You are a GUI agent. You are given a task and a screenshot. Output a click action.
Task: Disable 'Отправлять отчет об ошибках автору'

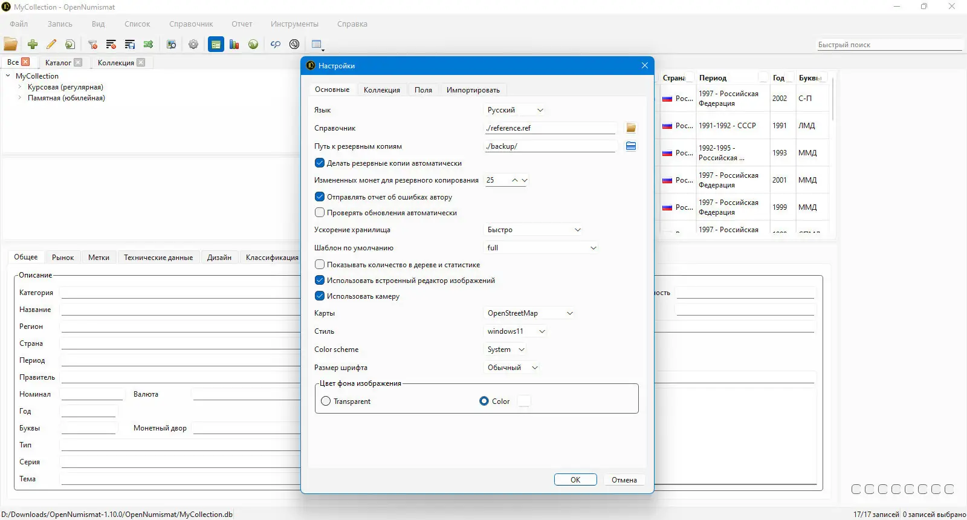coord(320,197)
